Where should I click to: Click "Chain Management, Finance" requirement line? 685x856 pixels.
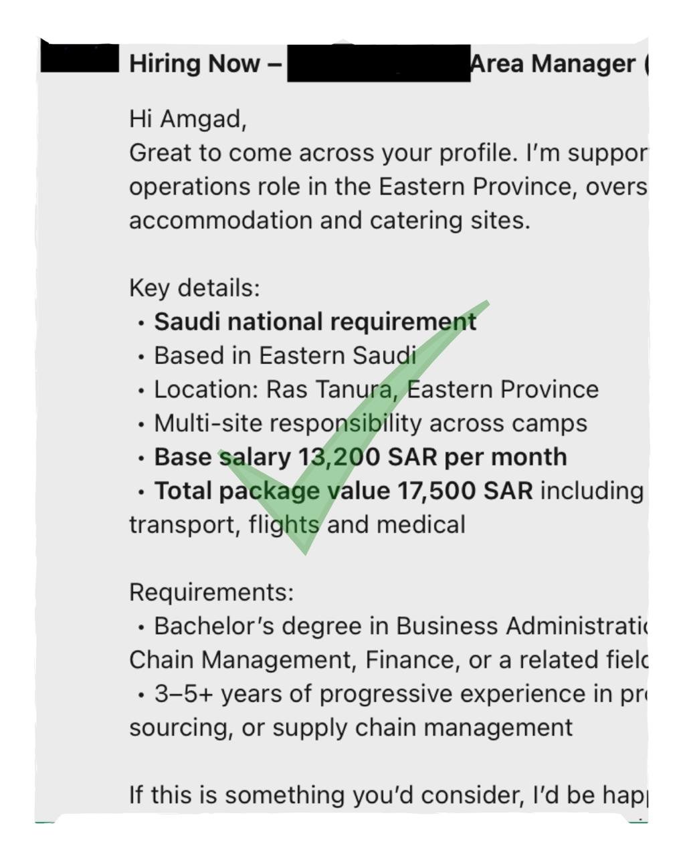(x=388, y=660)
